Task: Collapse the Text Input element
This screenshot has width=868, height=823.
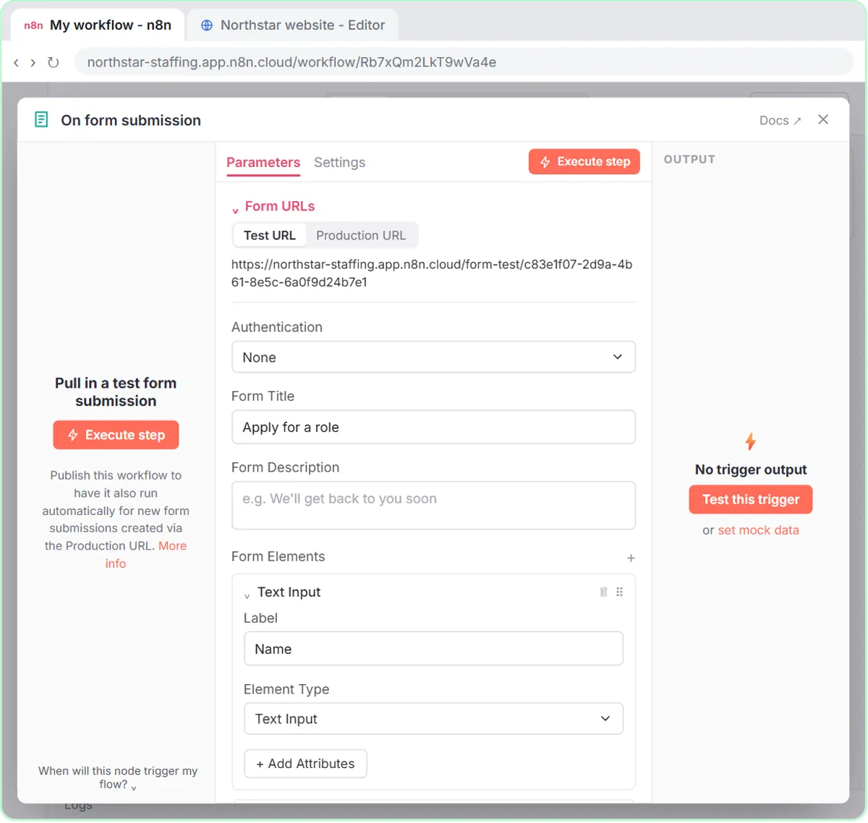Action: tap(247, 595)
